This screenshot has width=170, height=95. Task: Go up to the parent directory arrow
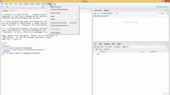(x=98, y=54)
